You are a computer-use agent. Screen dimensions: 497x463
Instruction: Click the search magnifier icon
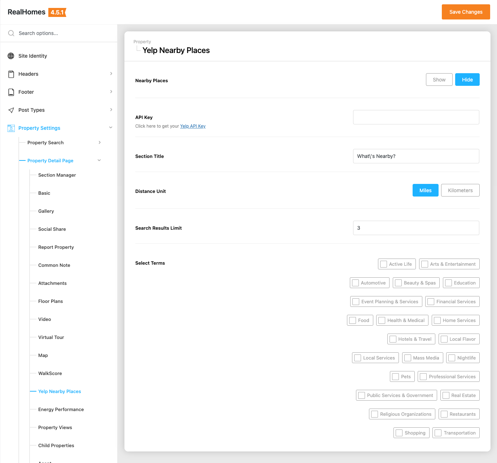click(11, 33)
